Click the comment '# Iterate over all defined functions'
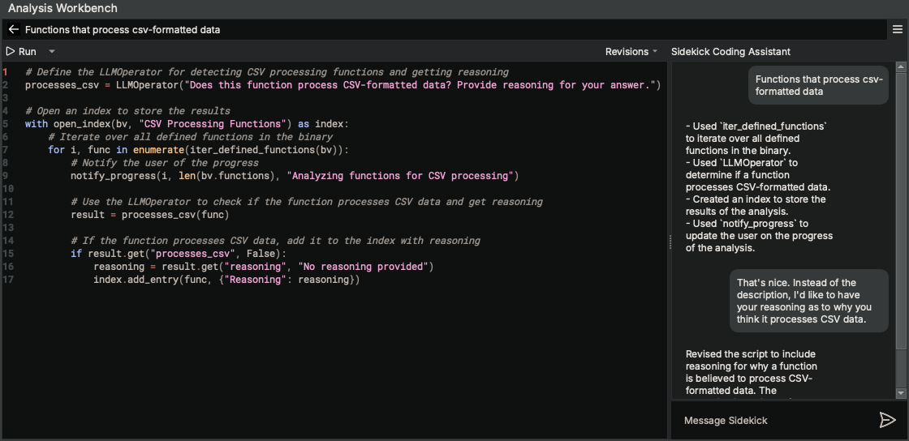 click(x=190, y=137)
